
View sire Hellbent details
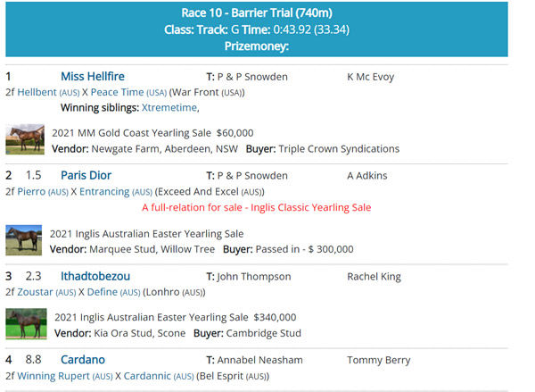tap(38, 92)
